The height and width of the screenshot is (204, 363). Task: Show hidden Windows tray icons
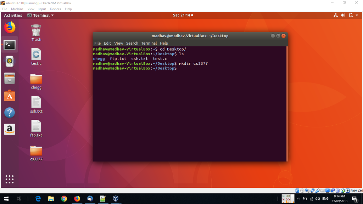pyautogui.click(x=298, y=199)
